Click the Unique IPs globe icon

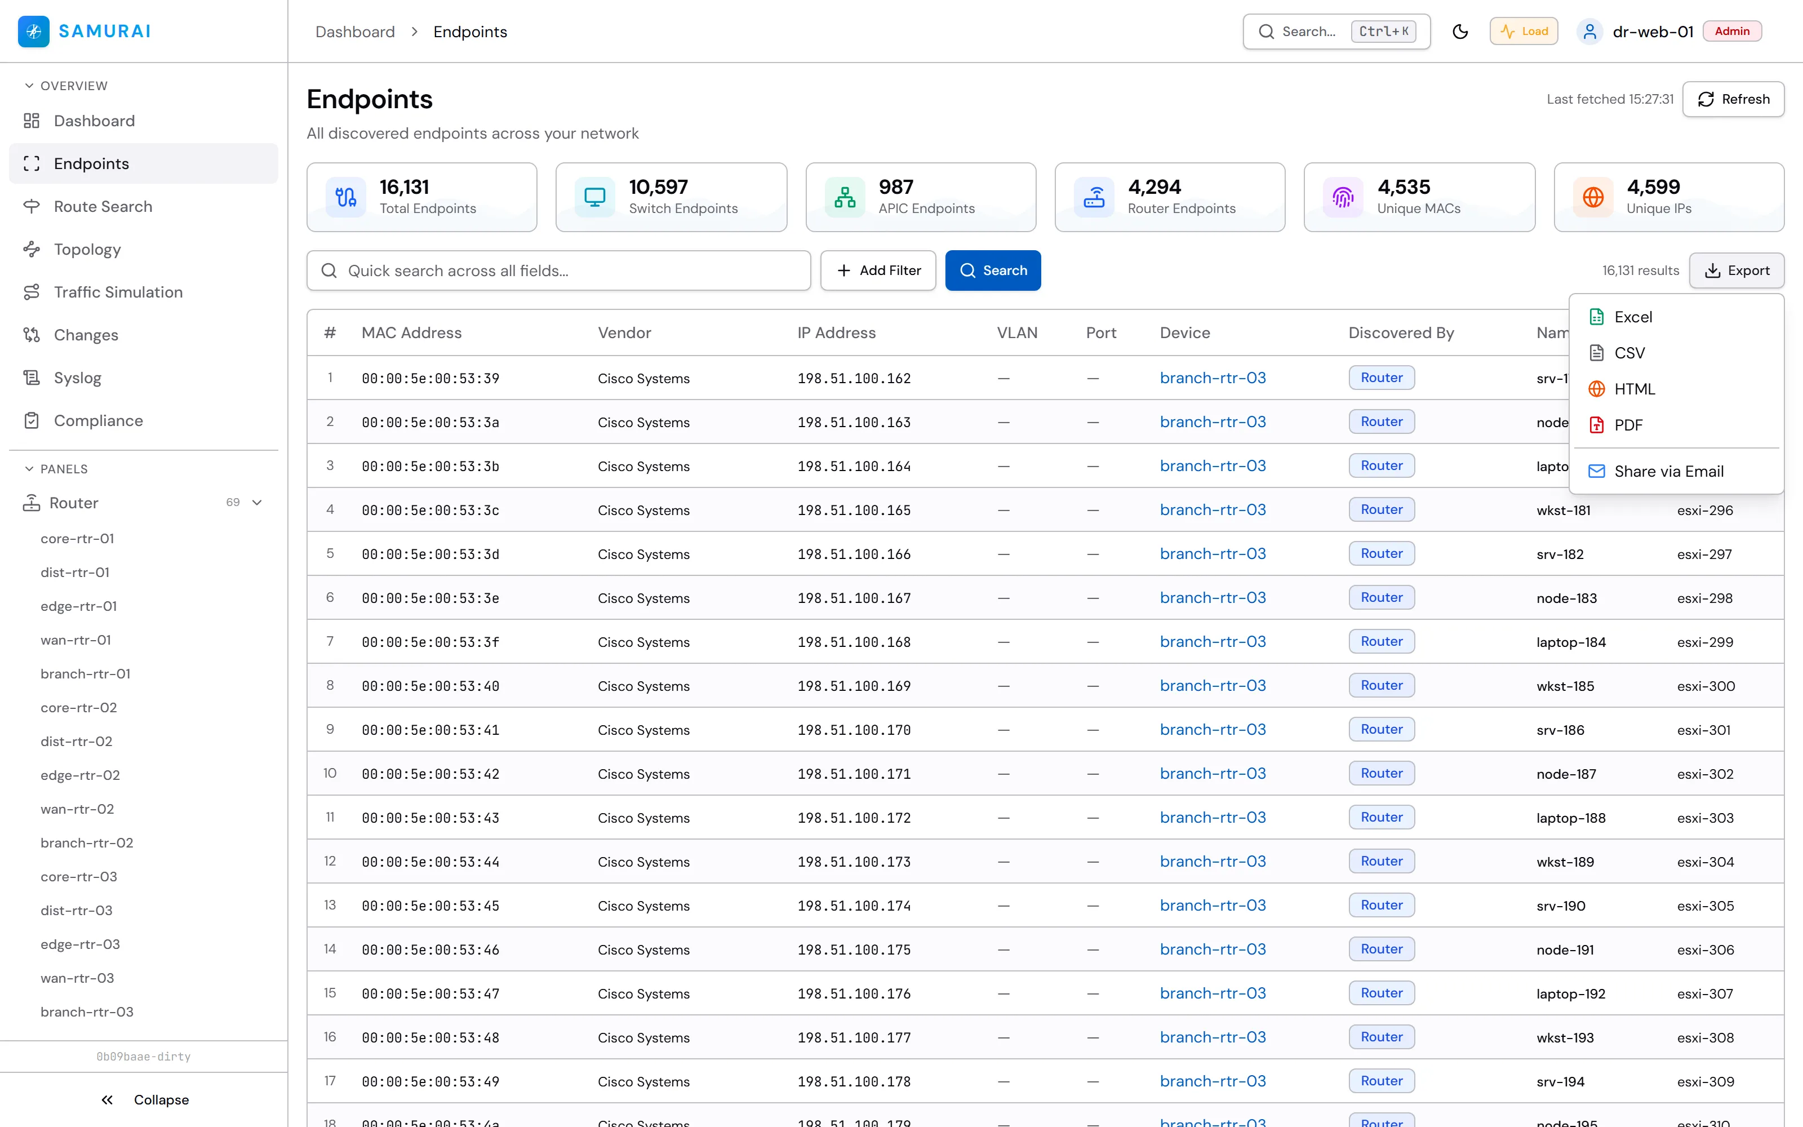(1593, 198)
